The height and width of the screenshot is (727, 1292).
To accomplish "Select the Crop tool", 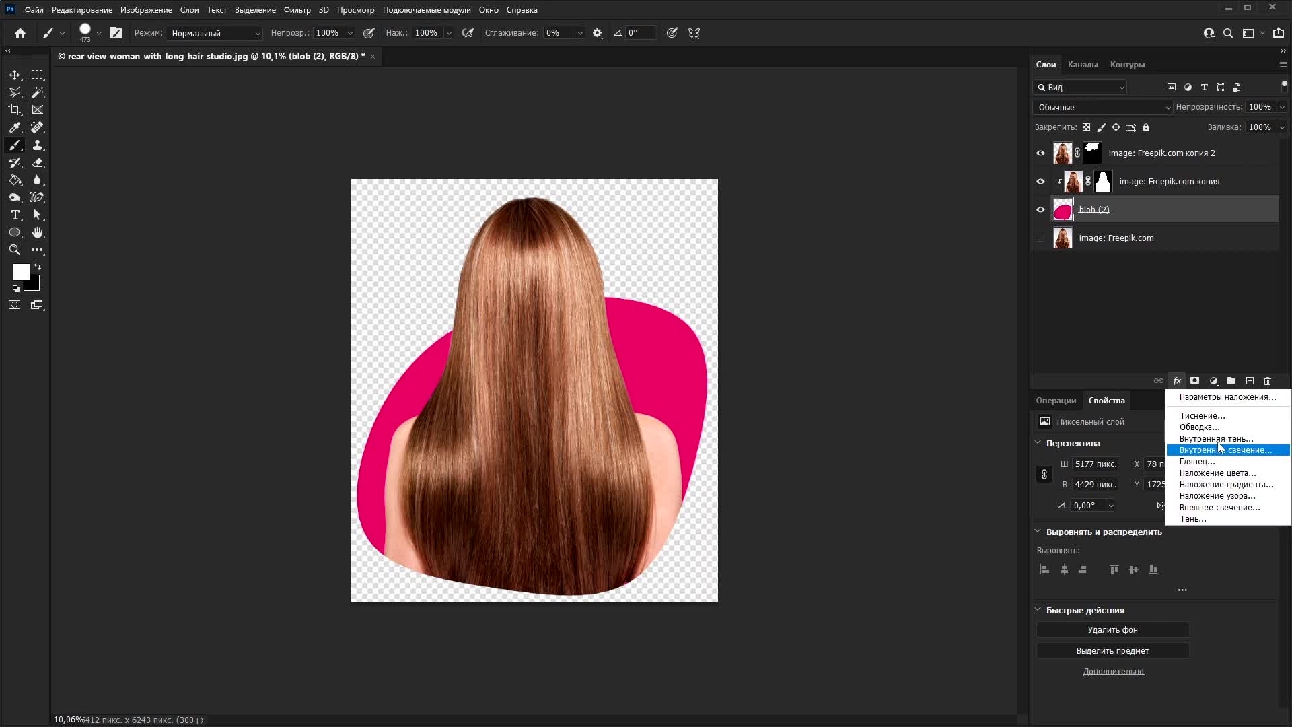I will [x=15, y=110].
